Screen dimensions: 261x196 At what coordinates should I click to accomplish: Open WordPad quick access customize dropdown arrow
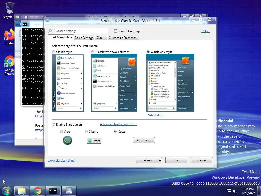tap(42, 17)
